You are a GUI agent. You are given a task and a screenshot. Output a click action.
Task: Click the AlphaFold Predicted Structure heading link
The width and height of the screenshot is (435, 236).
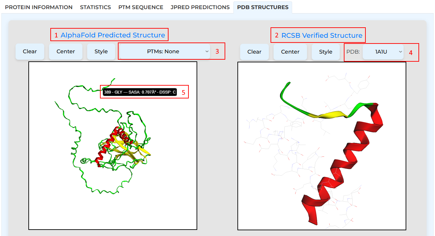click(x=113, y=35)
